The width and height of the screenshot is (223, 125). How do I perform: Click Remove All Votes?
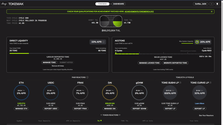(x=58, y=66)
